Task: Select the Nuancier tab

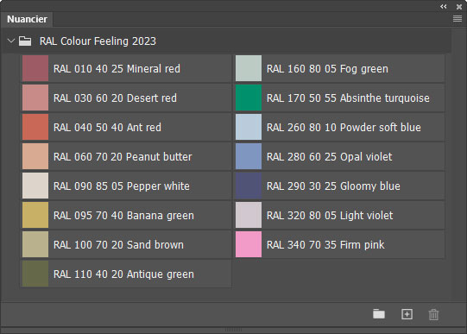Action: 27,19
